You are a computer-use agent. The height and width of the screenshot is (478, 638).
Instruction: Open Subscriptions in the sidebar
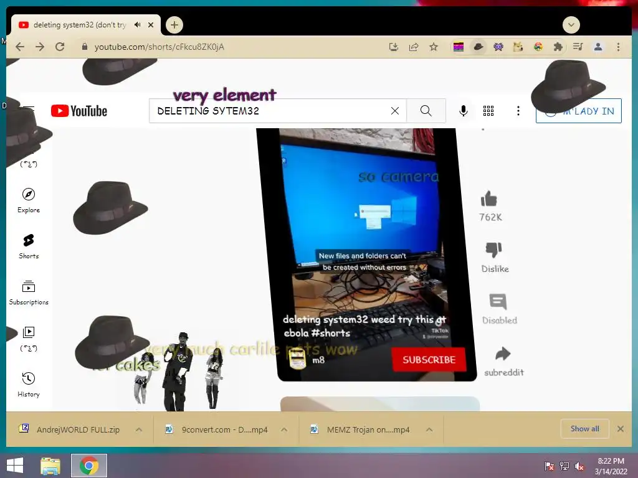(x=29, y=293)
